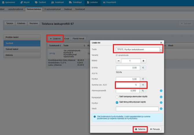This screenshot has width=194, height=135.
Task: Click Peruuta to cancel the dialog
Action: [x=155, y=129]
